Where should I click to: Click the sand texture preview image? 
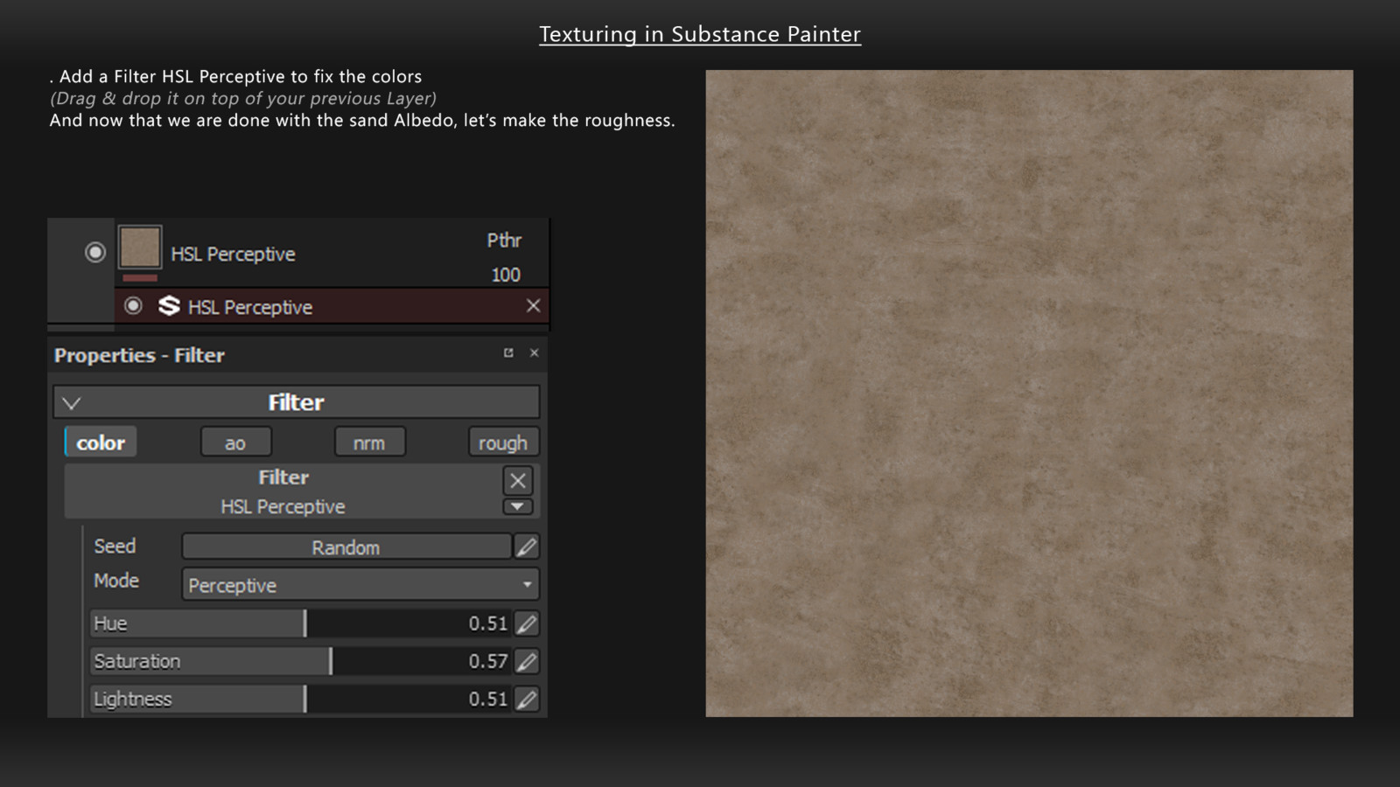point(1029,393)
